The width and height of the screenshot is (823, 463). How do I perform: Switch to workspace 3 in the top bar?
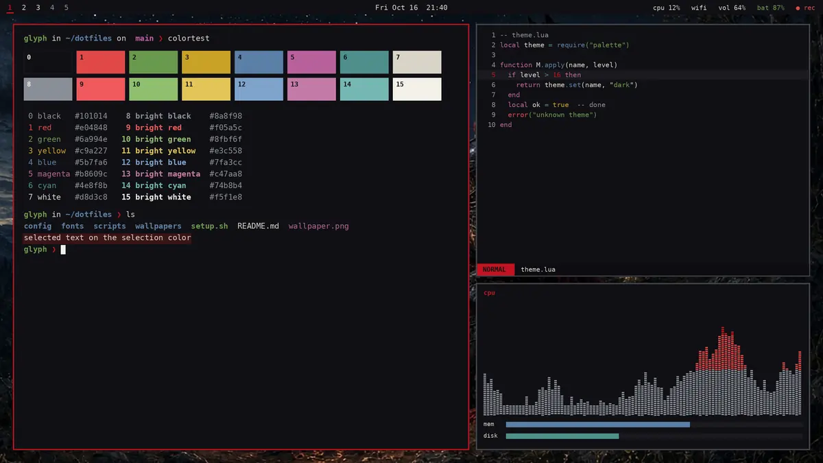point(38,8)
